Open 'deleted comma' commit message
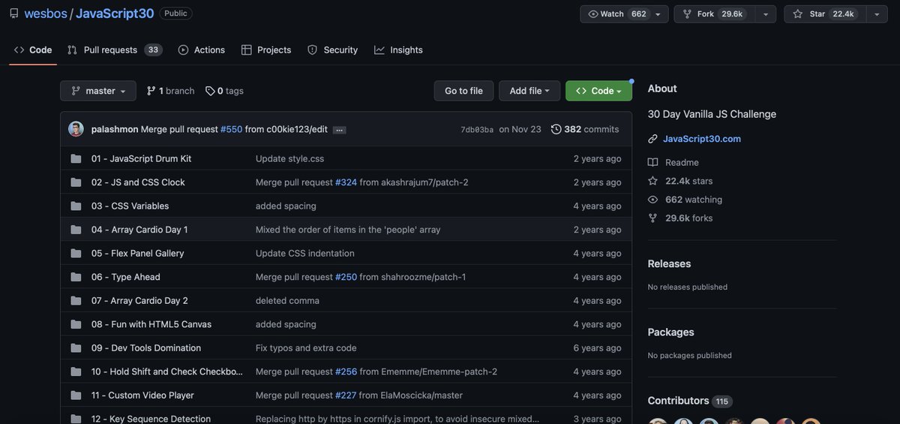Image resolution: width=900 pixels, height=424 pixels. 287,301
